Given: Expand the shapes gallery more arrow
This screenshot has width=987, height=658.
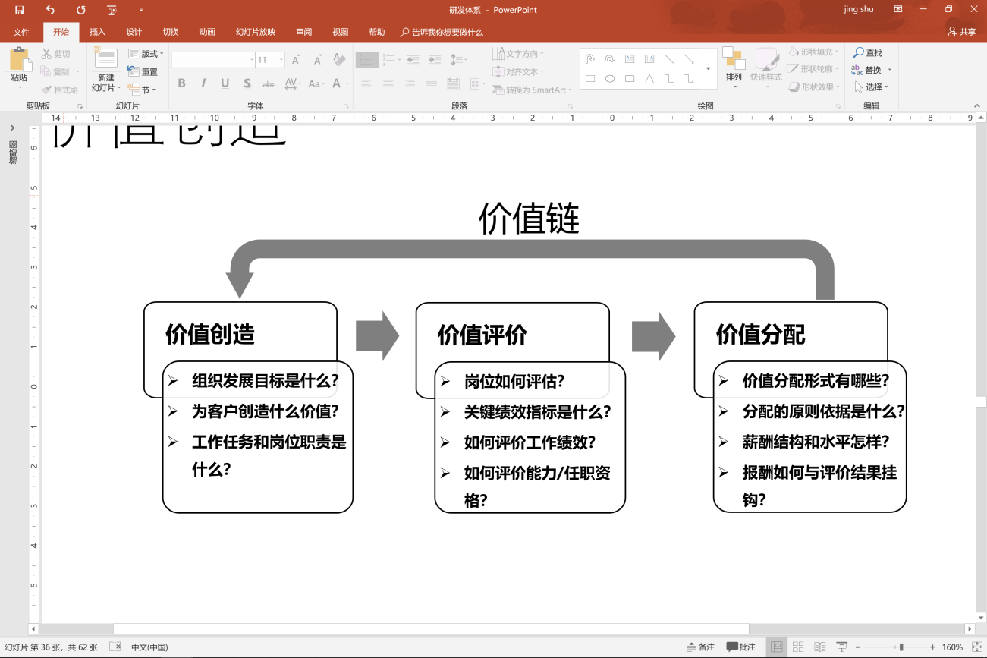Looking at the screenshot, I should pos(708,68).
